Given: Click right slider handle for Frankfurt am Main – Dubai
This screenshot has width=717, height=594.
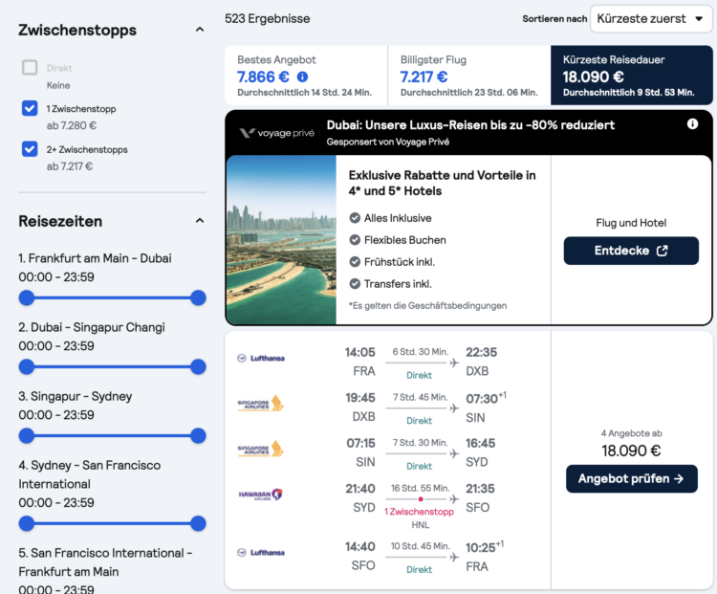Looking at the screenshot, I should [x=198, y=297].
